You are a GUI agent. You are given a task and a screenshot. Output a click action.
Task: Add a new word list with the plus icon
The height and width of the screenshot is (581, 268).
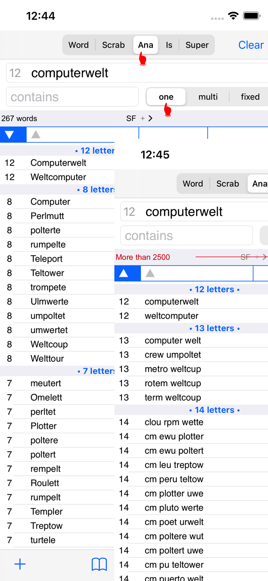(x=20, y=564)
